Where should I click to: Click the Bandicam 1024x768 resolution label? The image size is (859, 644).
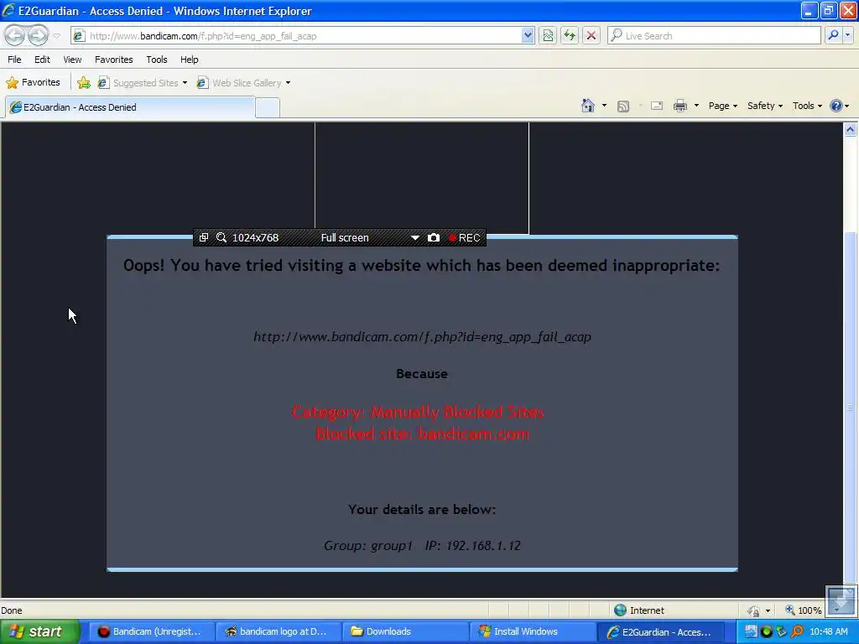255,237
